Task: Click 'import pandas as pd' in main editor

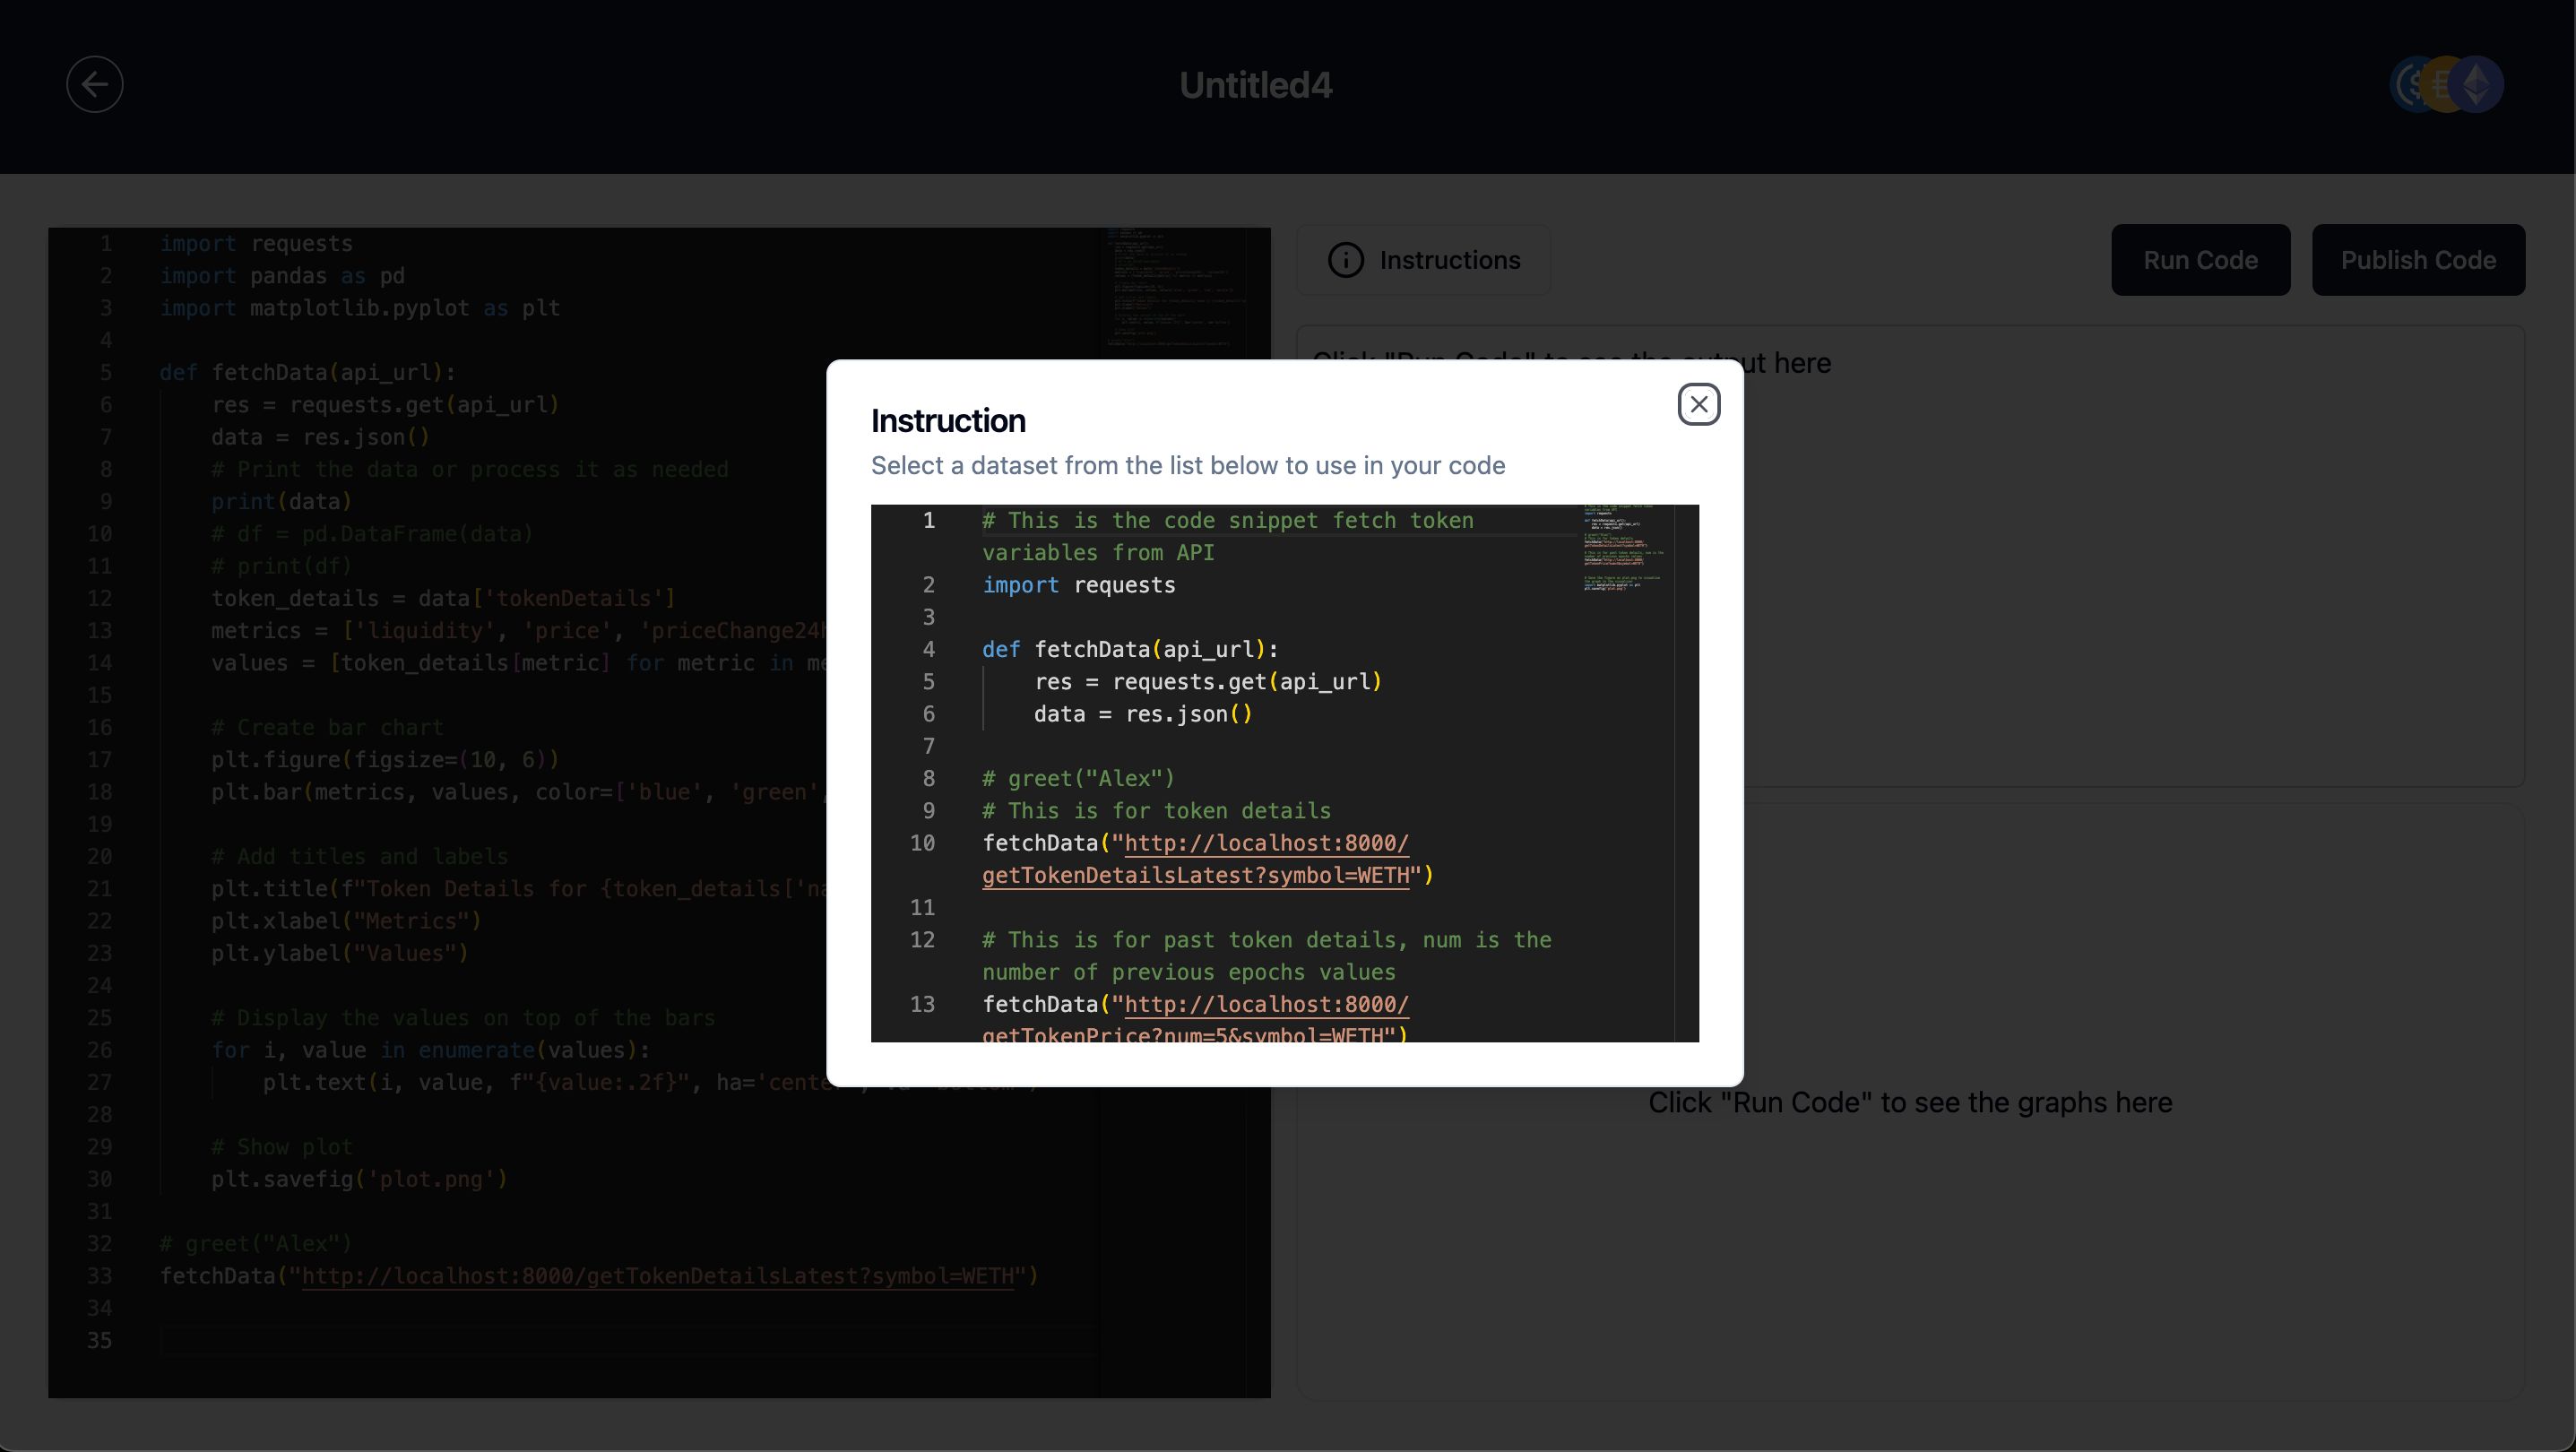Action: click(282, 276)
